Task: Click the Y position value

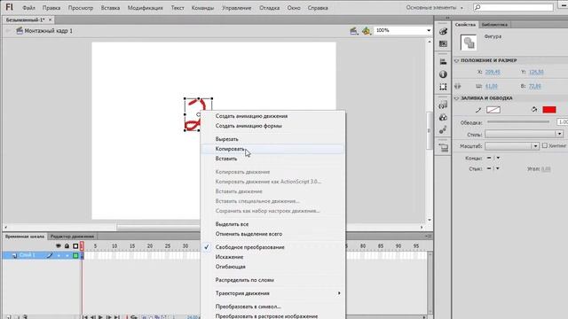Action: coord(536,72)
